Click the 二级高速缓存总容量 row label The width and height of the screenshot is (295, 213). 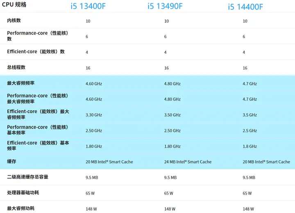27,177
